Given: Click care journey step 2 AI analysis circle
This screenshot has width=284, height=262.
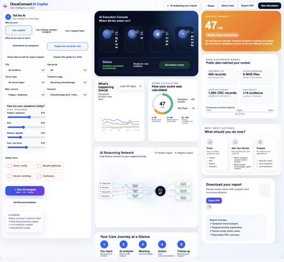Looking at the screenshot, I should coord(123,244).
